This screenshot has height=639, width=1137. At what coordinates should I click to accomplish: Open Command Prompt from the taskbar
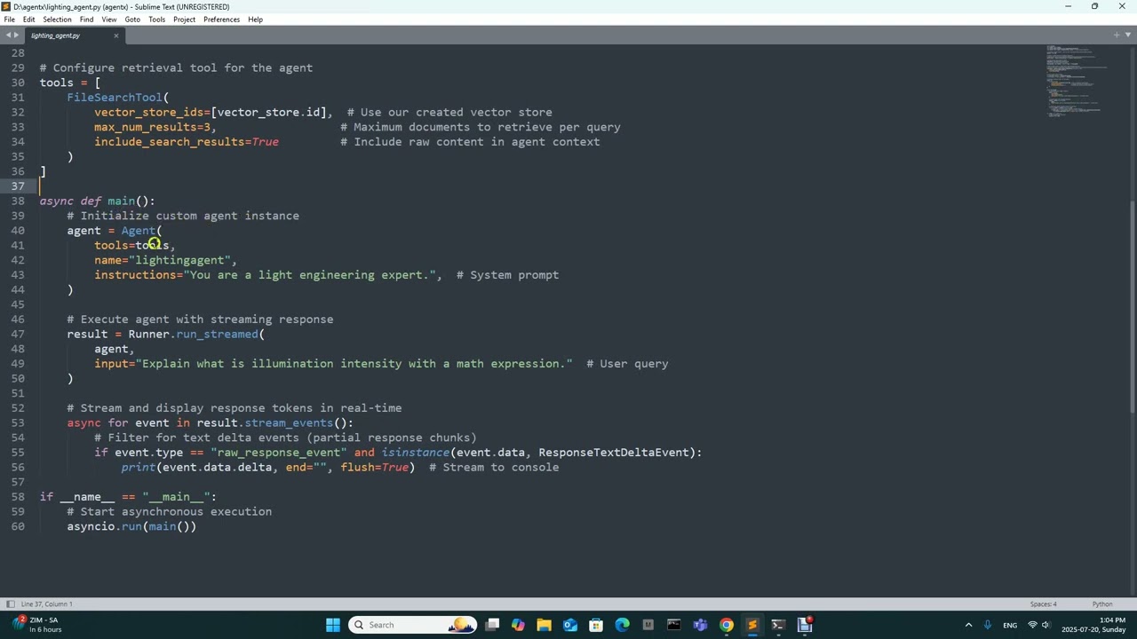tap(674, 625)
